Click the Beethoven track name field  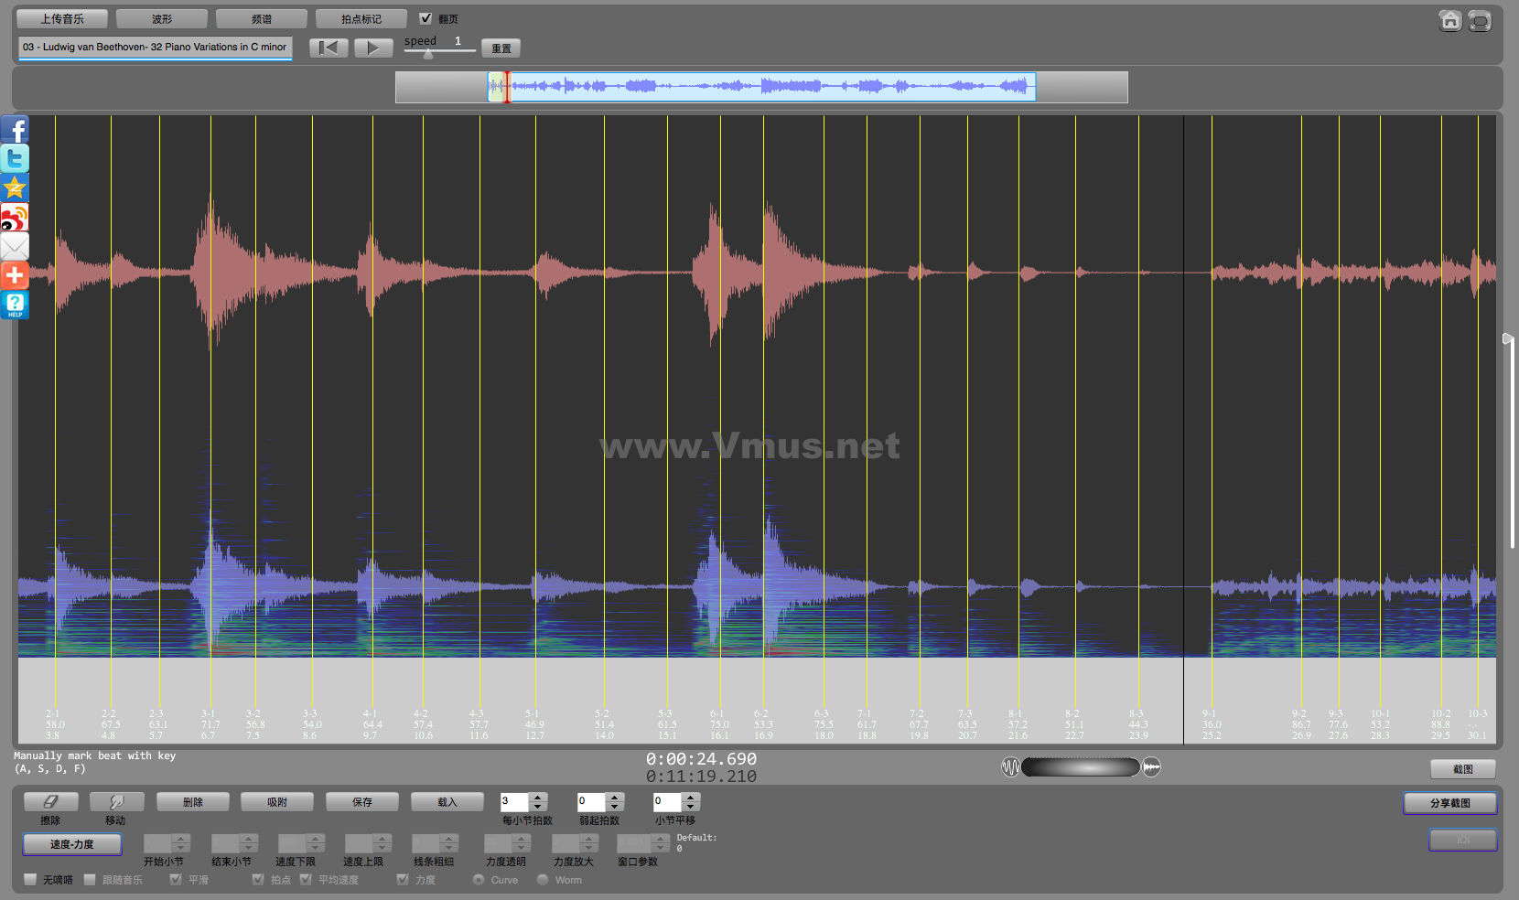[156, 48]
